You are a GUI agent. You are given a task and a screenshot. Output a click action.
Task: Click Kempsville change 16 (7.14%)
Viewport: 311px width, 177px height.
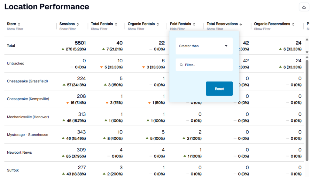[x=76, y=103]
